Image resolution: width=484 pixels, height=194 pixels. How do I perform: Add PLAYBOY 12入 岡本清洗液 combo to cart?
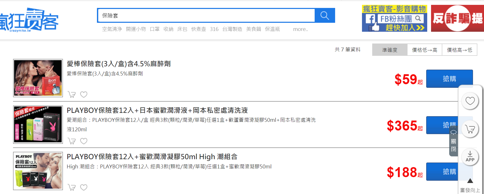(x=72, y=141)
